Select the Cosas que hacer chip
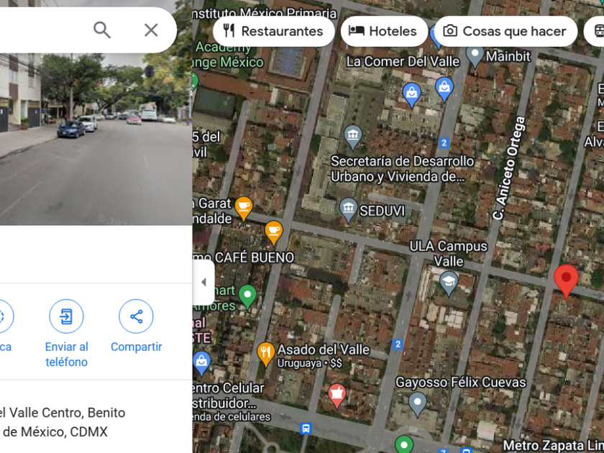This screenshot has height=453, width=604. click(505, 31)
